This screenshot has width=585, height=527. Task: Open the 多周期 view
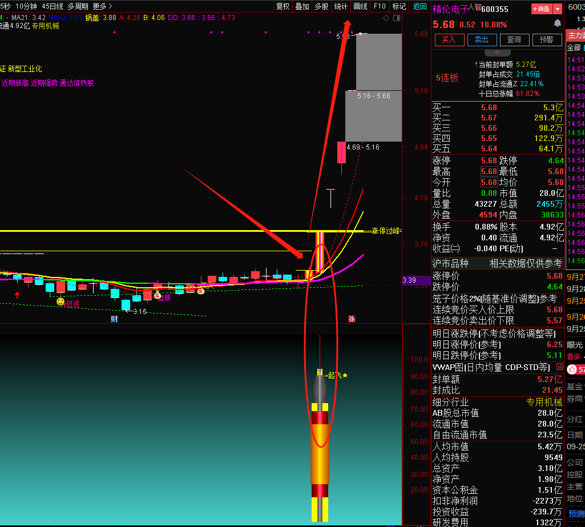click(x=78, y=6)
